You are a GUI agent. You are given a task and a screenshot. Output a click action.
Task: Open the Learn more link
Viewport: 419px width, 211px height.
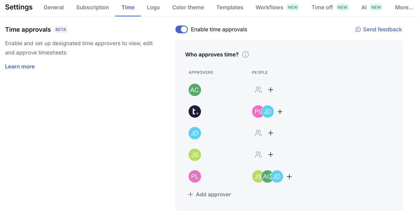[x=20, y=66]
